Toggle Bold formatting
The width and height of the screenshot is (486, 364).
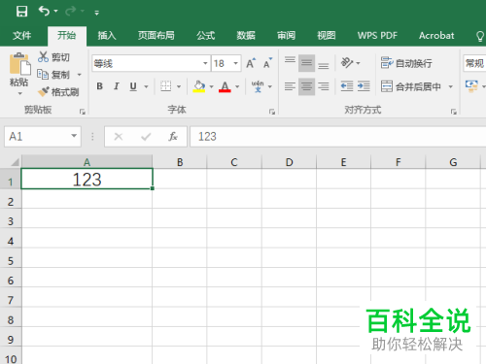pyautogui.click(x=100, y=86)
